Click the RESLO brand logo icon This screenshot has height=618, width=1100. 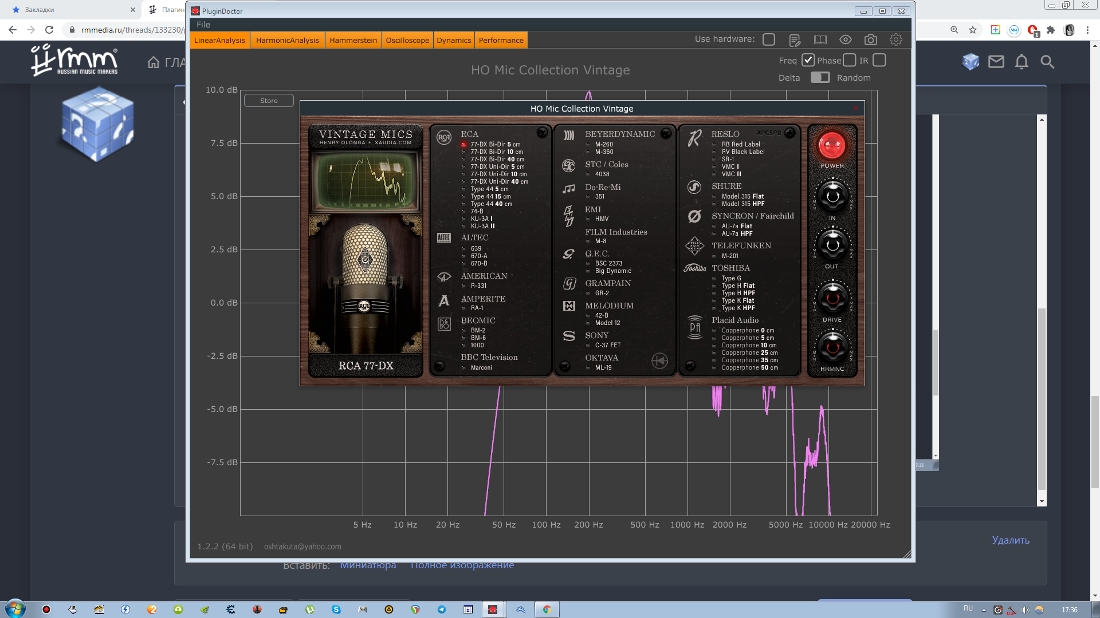694,137
